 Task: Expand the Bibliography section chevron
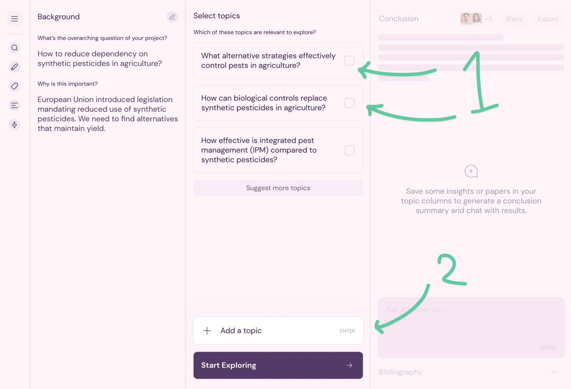(x=554, y=372)
